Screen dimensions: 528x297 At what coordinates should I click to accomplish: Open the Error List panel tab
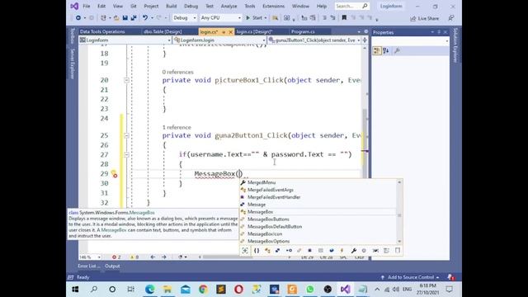coord(89,266)
